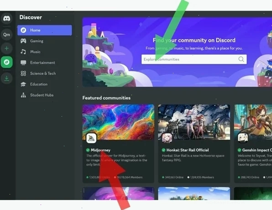Open the Qm server
Screen dimensions: 272x210
click(x=6, y=35)
